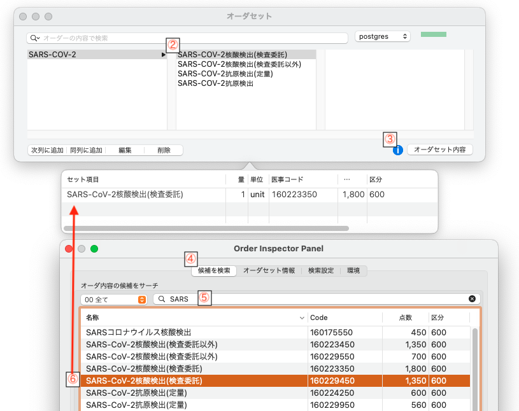Image resolution: width=519 pixels, height=411 pixels.
Task: Click the search magnifier icon in order search field
Action: [34, 38]
